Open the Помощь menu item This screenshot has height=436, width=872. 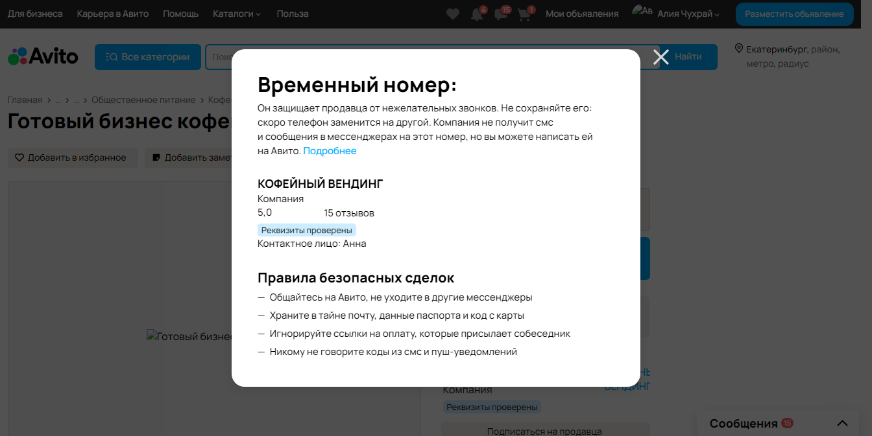coord(180,14)
